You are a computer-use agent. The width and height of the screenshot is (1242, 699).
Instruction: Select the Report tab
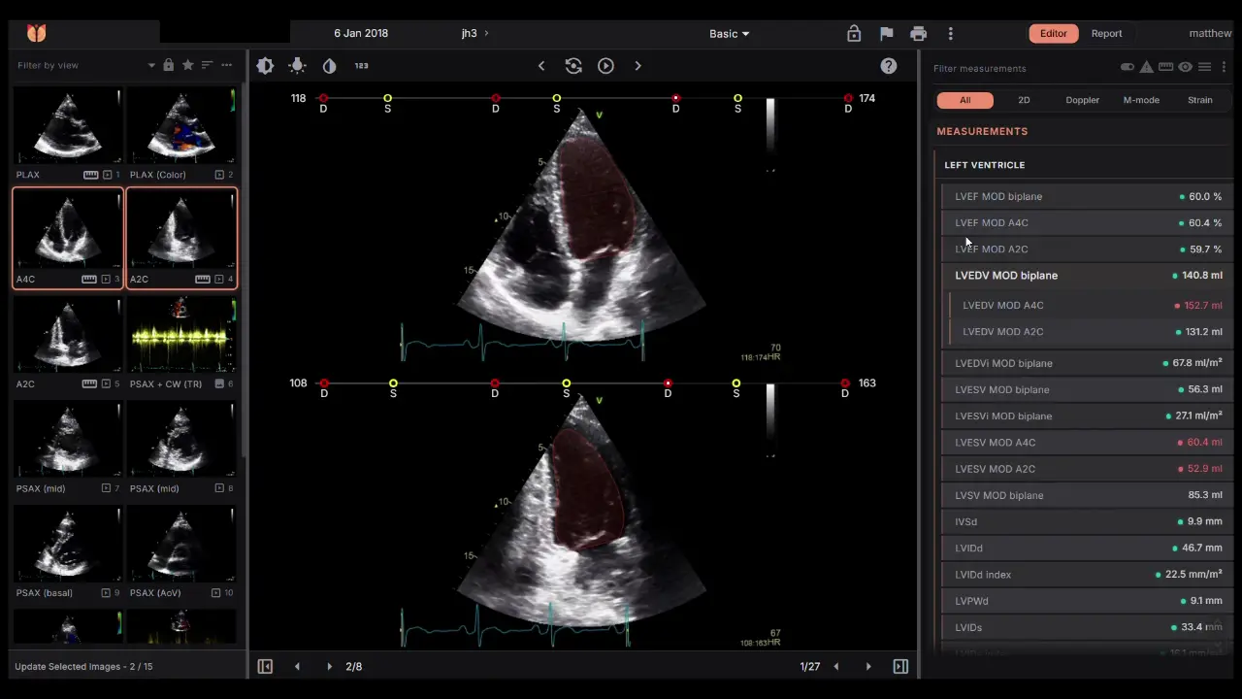1106,34
